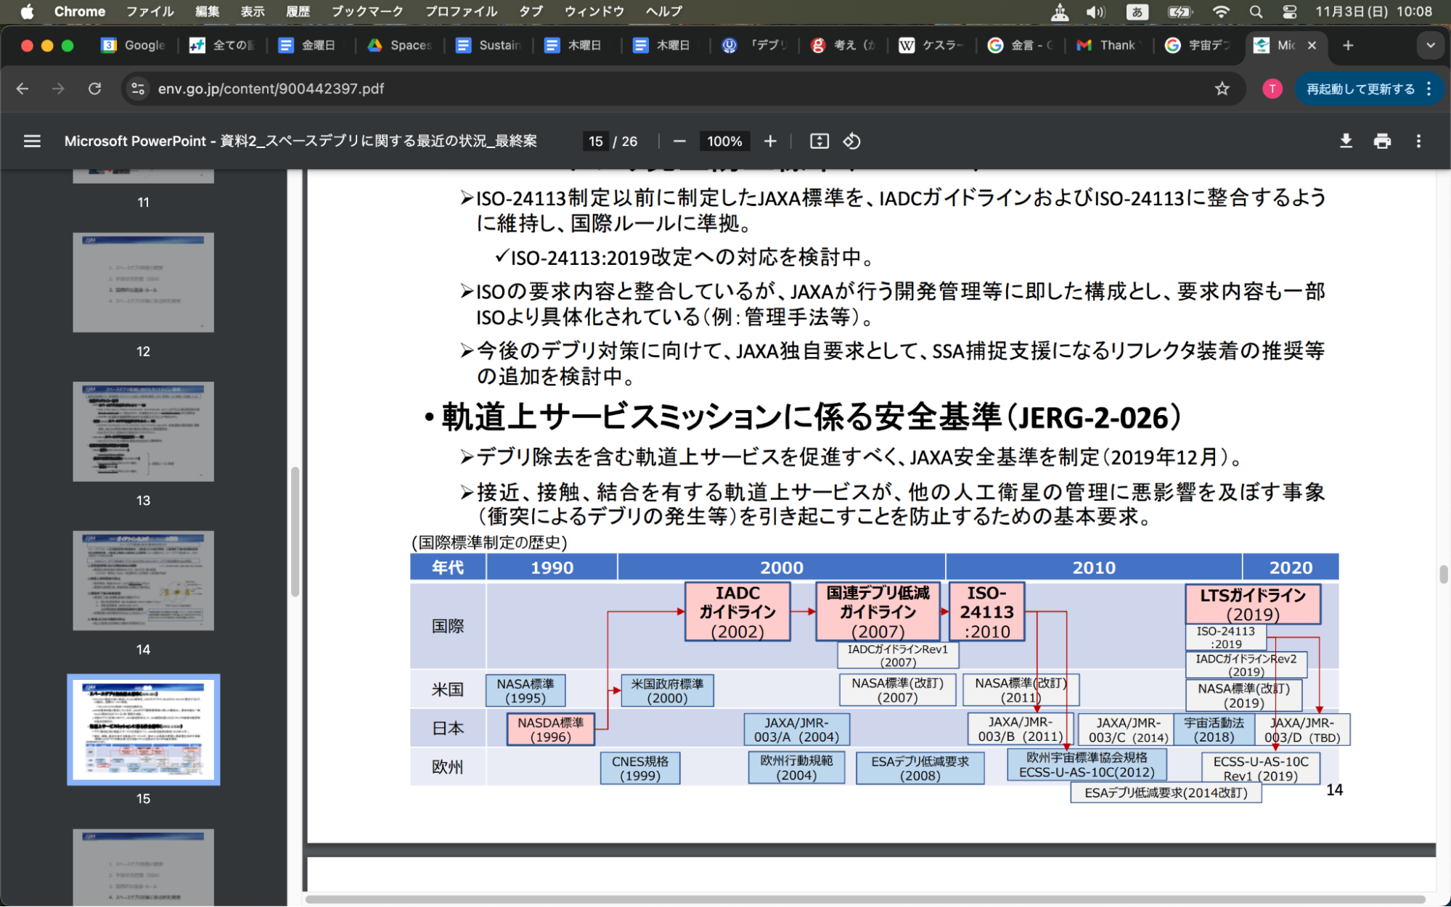Viewport: 1451px width, 907px height.
Task: Open the Apple menu
Action: (x=27, y=12)
